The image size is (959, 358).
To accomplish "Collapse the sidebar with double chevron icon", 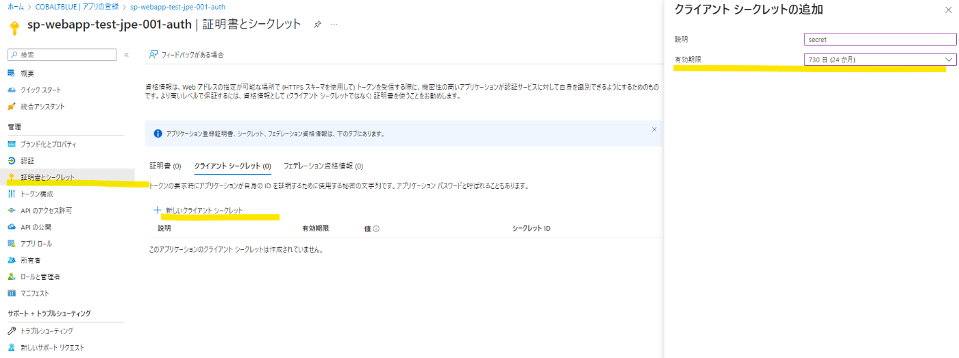I will pyautogui.click(x=127, y=55).
